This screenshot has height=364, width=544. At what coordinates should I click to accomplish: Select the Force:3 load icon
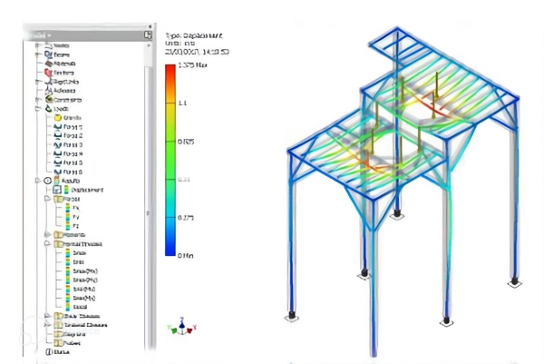tap(58, 145)
